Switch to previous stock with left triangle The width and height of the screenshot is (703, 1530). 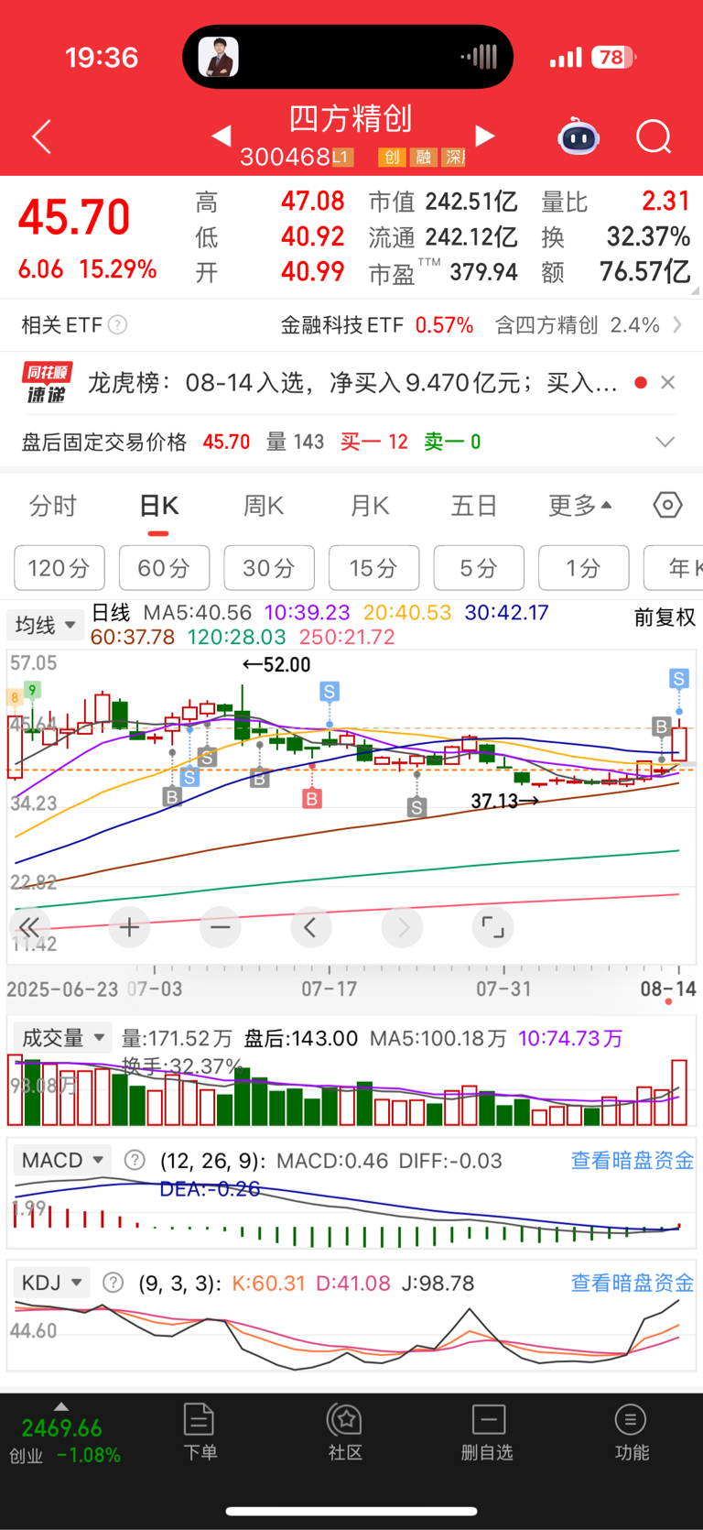221,137
